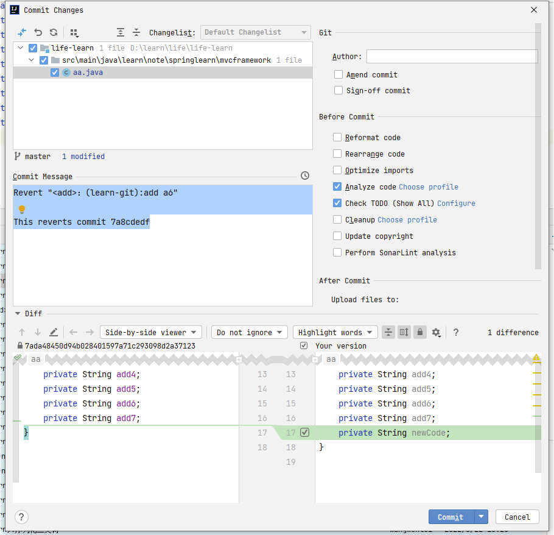Viewport: 554px width, 535px height.
Task: Click Expand All icon in changes toolbar
Action: [121, 32]
